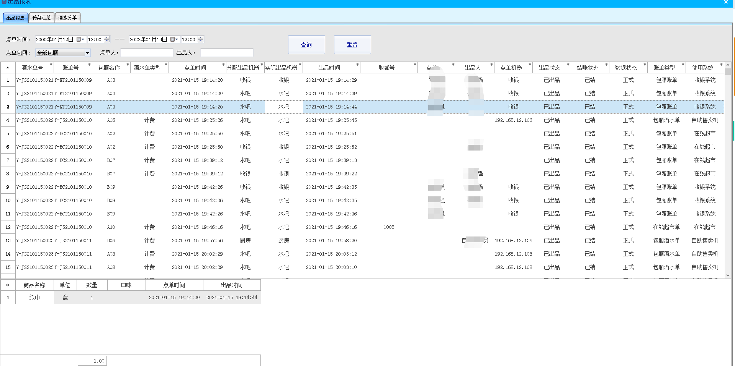
Task: Click the end time spinner arrows
Action: 200,39
